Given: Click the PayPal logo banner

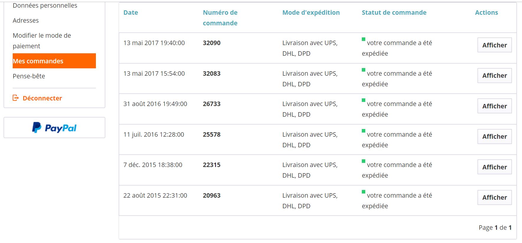Looking at the screenshot, I should click(x=54, y=128).
